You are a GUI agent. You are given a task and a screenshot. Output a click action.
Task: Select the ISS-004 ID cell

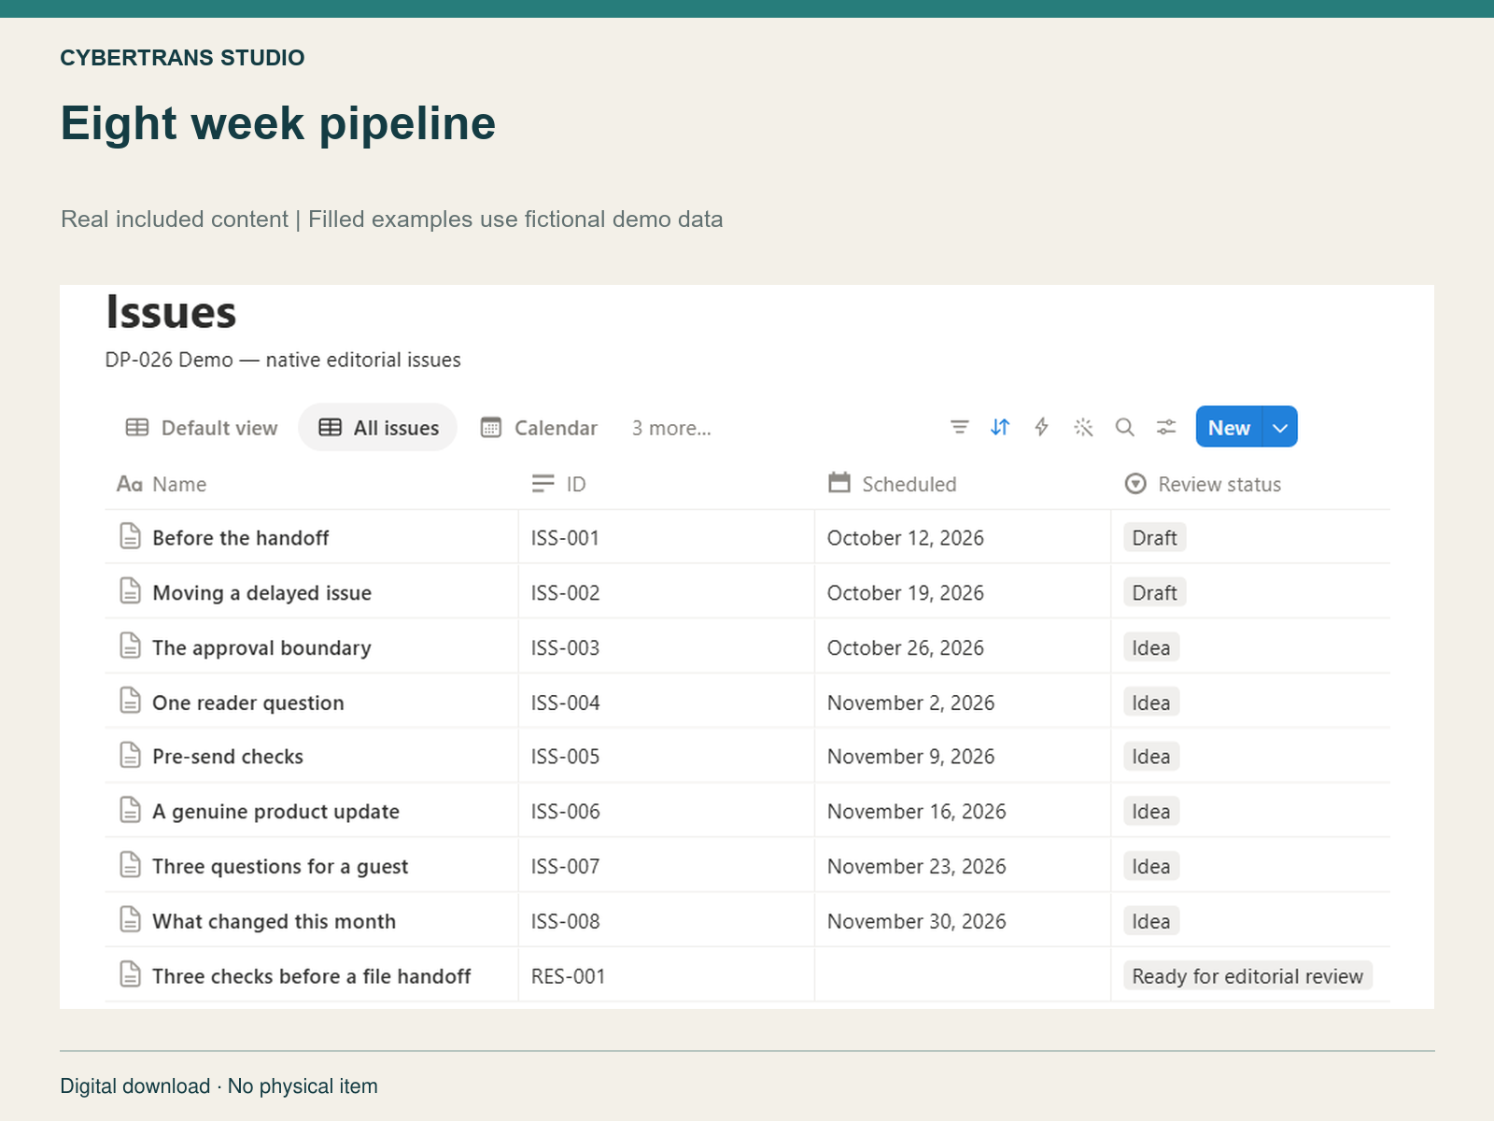[666, 702]
